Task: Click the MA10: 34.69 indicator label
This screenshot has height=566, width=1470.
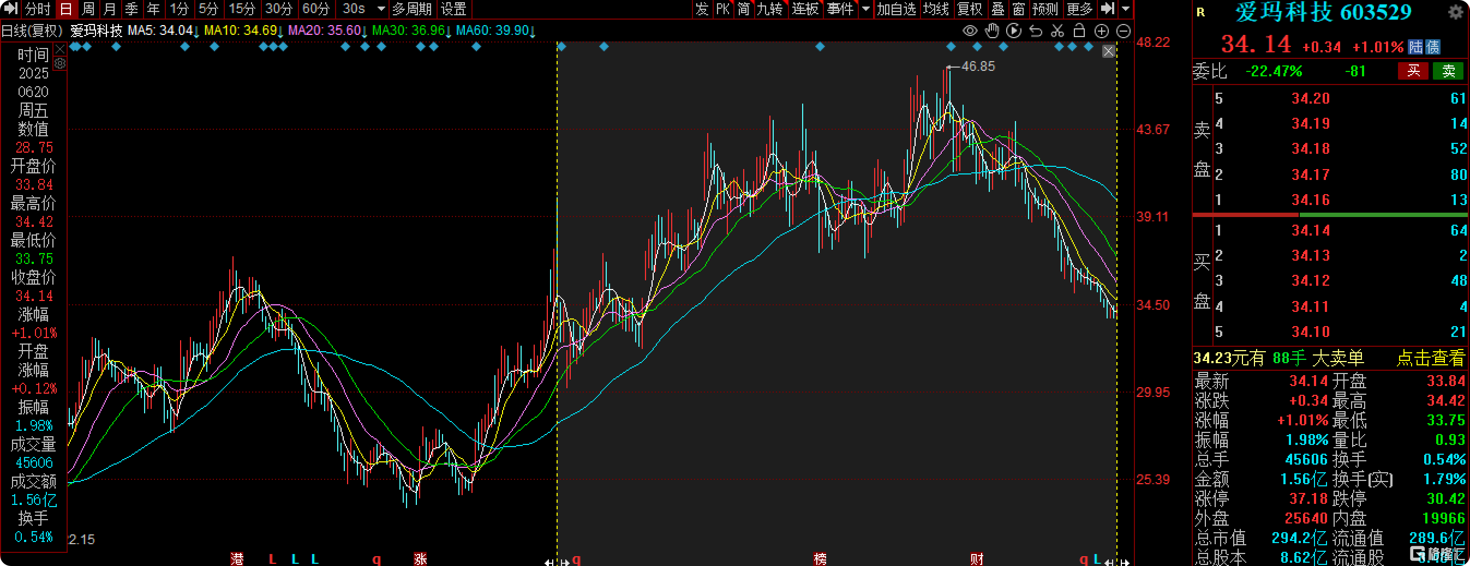Action: [244, 30]
